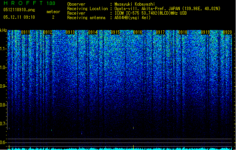This screenshot has width=236, height=150.
Task: Click the 0918 time marker label
Action: (183, 32)
